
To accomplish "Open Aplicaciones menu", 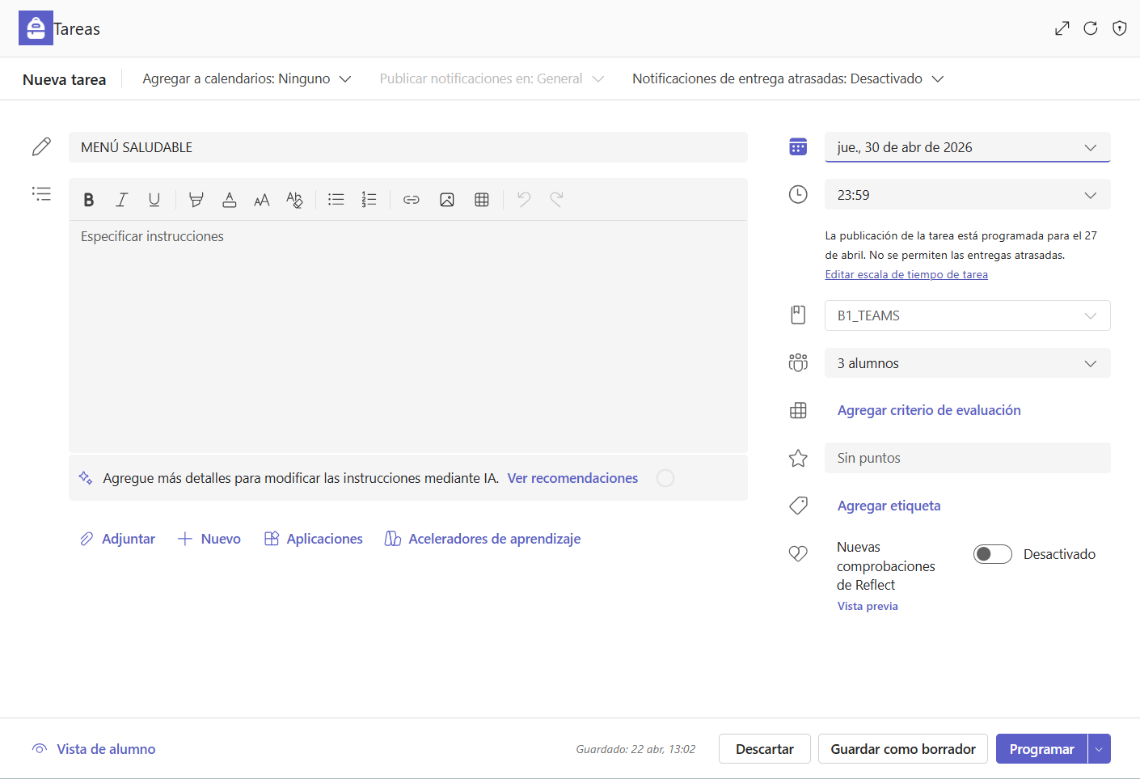I will [314, 539].
